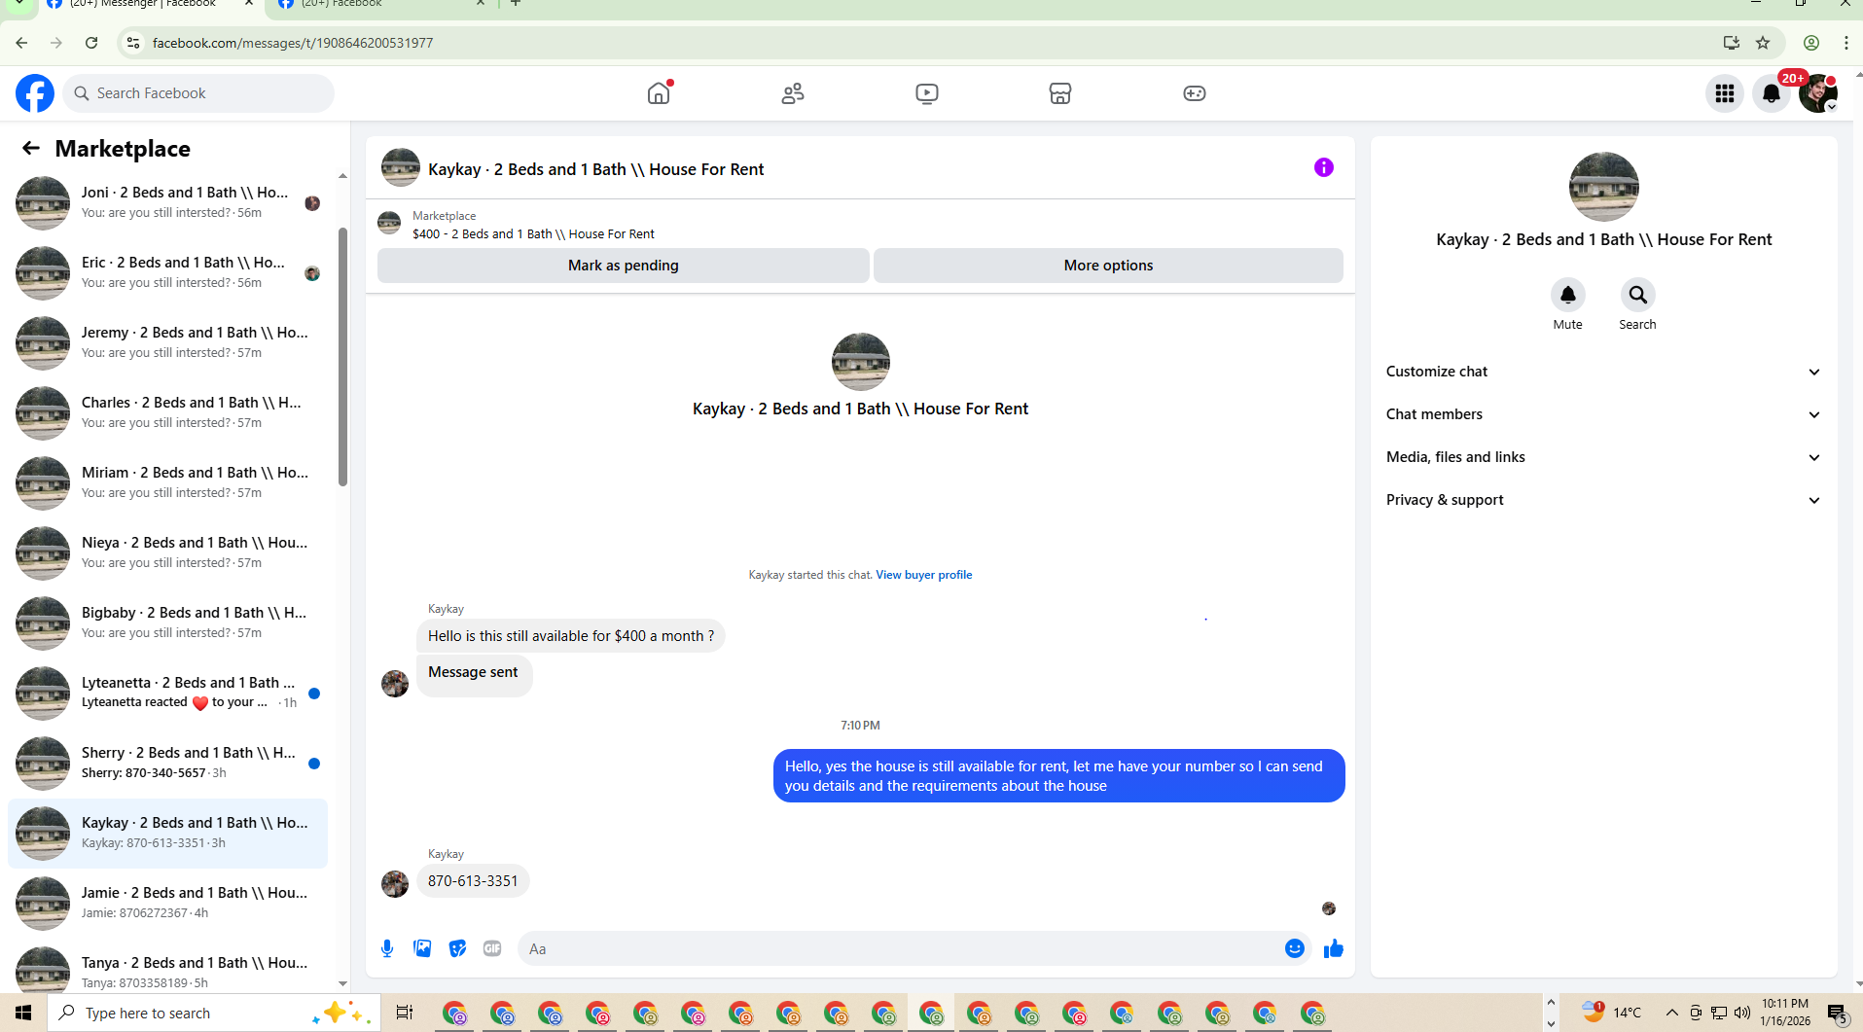Go to the Home feed icon
This screenshot has height=1032, width=1863.
coord(659,93)
